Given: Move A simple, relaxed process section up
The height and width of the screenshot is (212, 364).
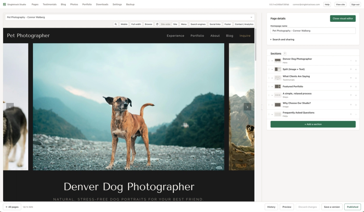Looking at the screenshot, I should [x=351, y=95].
